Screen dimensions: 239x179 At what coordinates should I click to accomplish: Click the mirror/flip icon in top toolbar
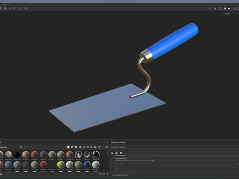click(x=10, y=8)
